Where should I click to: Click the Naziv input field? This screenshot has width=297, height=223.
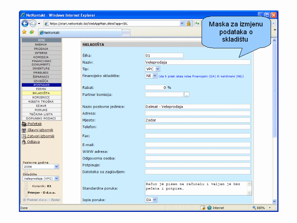click(198, 62)
